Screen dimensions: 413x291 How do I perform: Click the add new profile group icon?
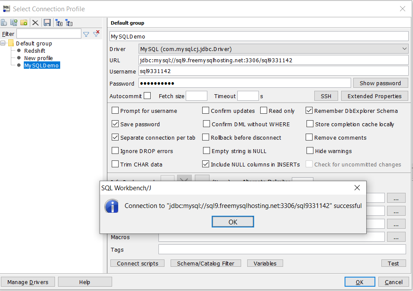coord(24,22)
